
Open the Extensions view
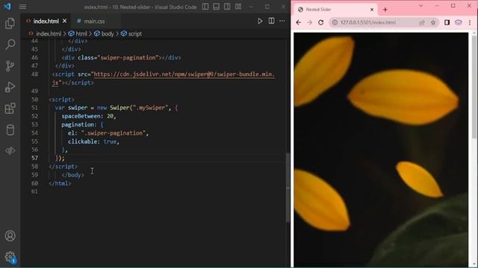pyautogui.click(x=10, y=109)
